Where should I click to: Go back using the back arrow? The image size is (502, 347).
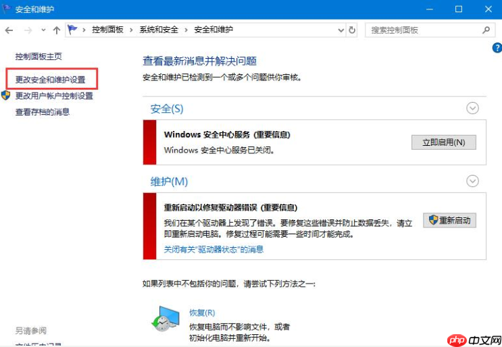coord(9,30)
